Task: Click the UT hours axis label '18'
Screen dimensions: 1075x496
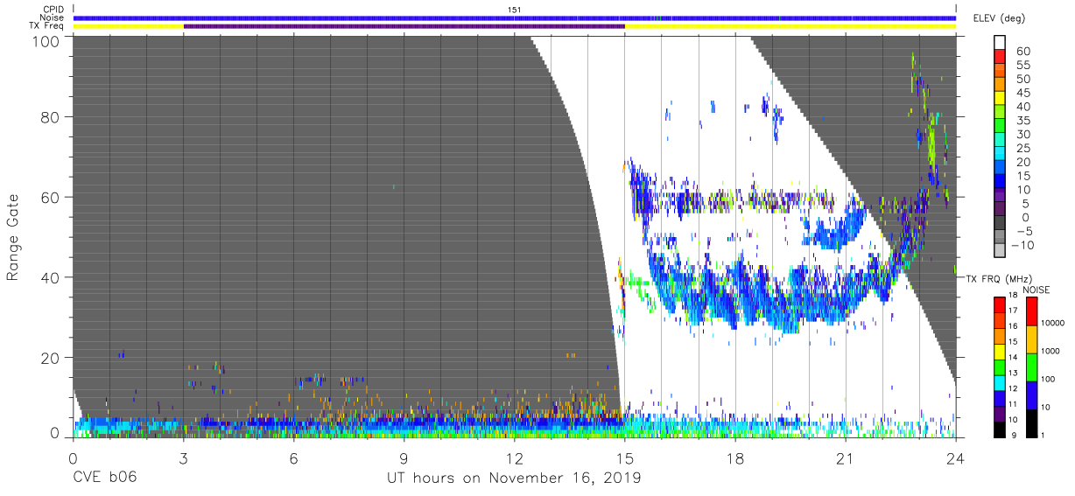Action: pyautogui.click(x=735, y=459)
